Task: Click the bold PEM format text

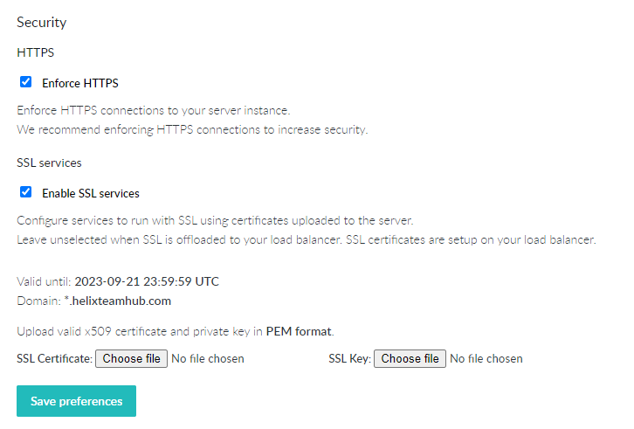Action: coord(300,331)
